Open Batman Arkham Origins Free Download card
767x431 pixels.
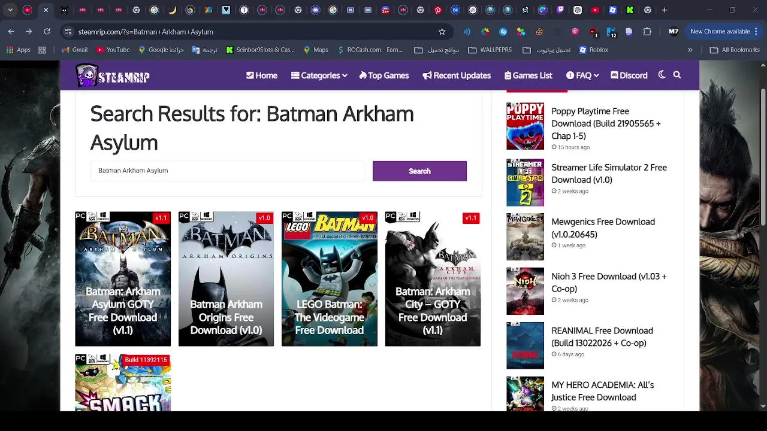click(x=226, y=279)
